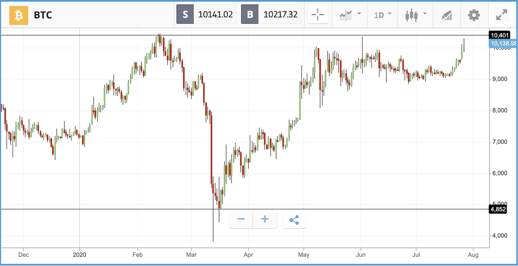518x266 pixels.
Task: Expand chart to fullscreen
Action: click(x=501, y=15)
